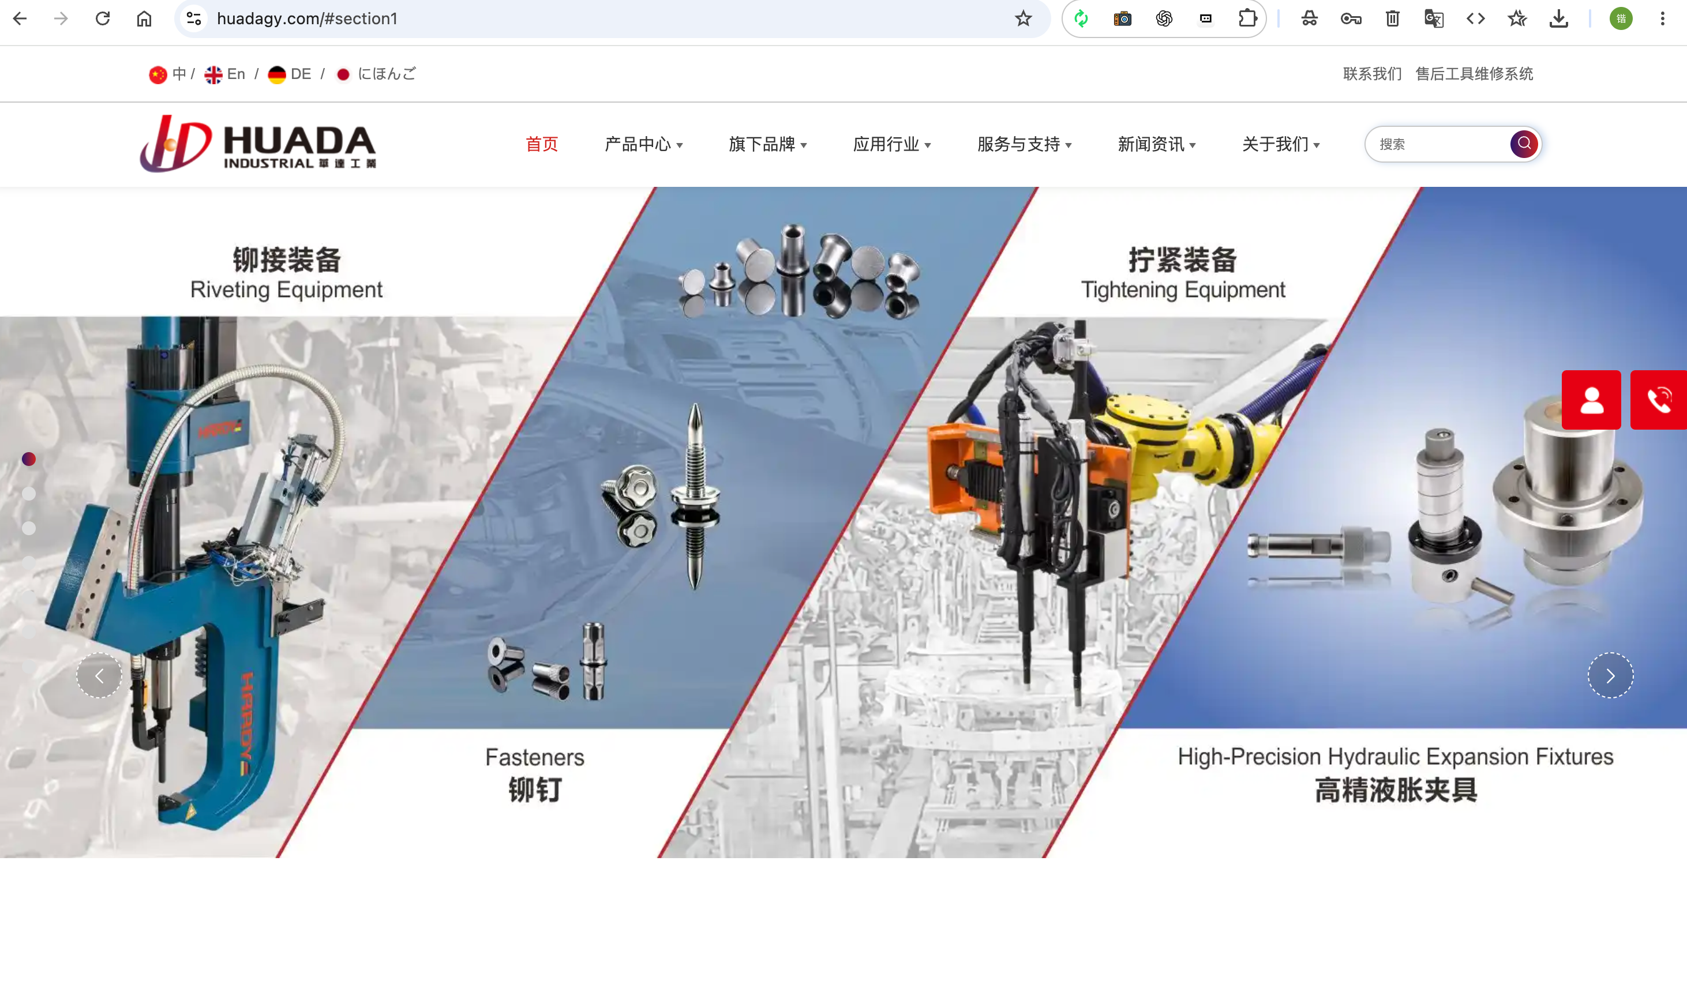Select the third slide indicator dot
This screenshot has height=1000, width=1687.
[28, 528]
